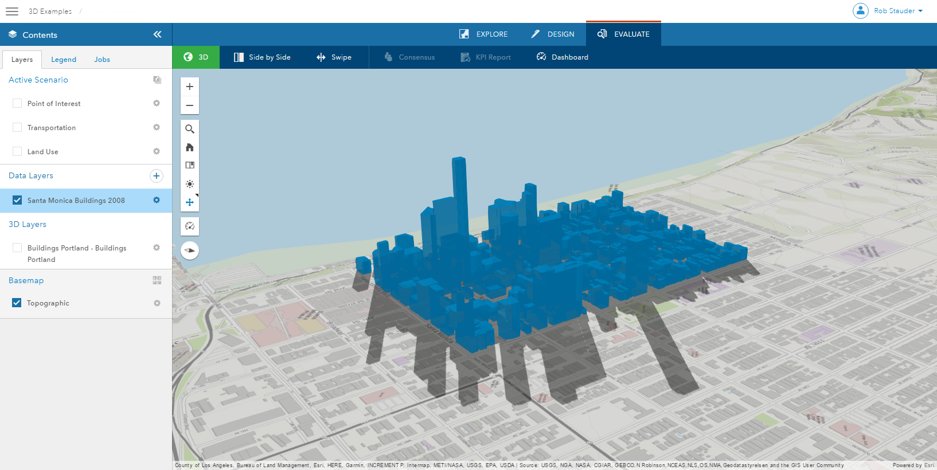Open the Explore tab
The width and height of the screenshot is (937, 470).
pyautogui.click(x=483, y=34)
